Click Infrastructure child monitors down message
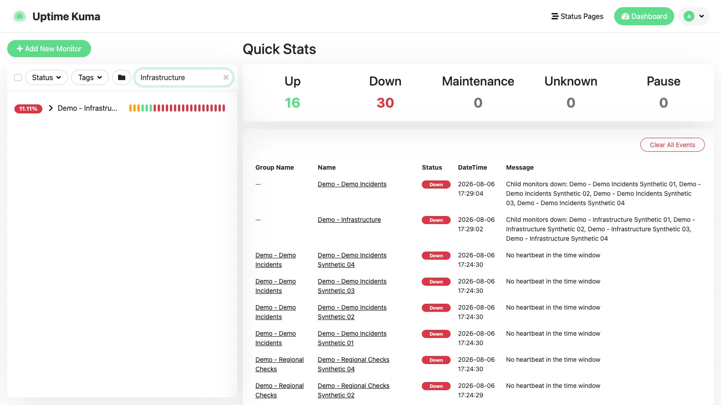 [601, 229]
